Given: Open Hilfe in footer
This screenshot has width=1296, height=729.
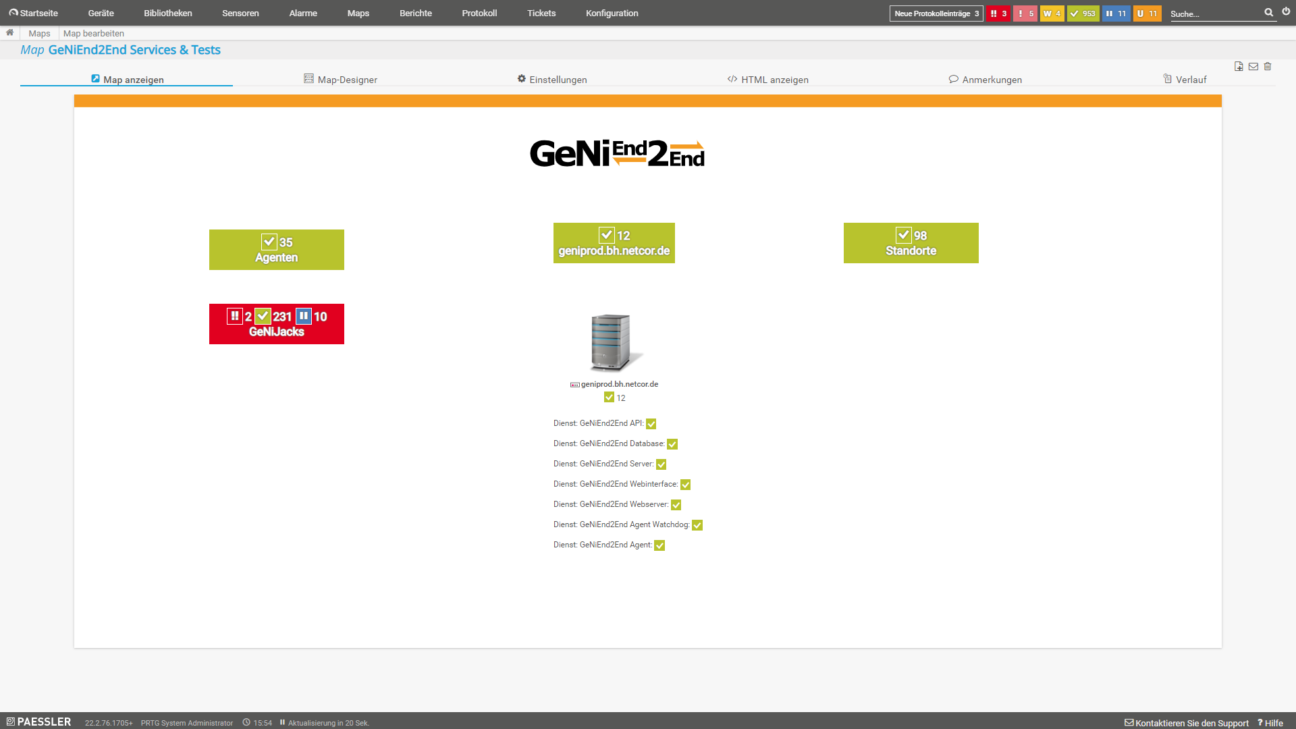Looking at the screenshot, I should coord(1270,723).
